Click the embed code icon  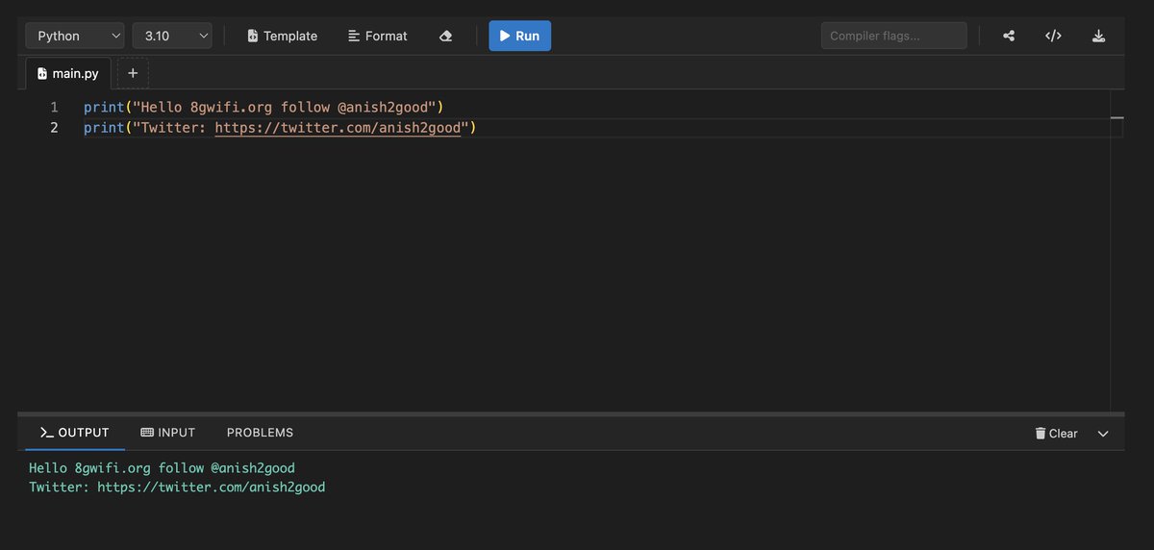pos(1053,36)
